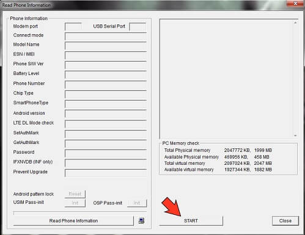Click the Model Name field

tap(106, 46)
